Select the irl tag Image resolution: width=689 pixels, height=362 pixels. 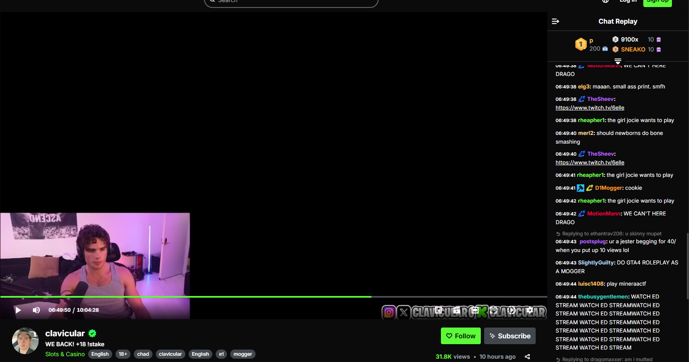[x=221, y=354]
